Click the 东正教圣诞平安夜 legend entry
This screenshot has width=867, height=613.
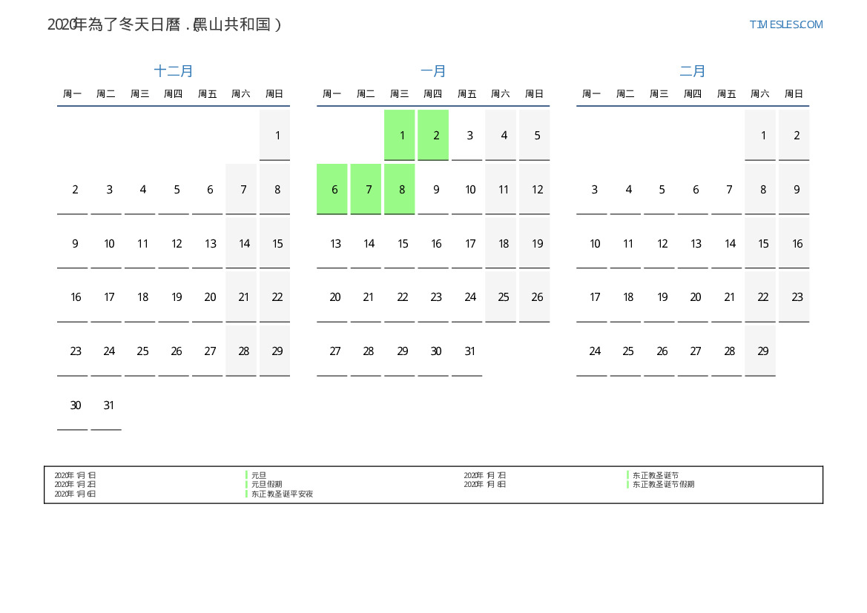pyautogui.click(x=282, y=494)
